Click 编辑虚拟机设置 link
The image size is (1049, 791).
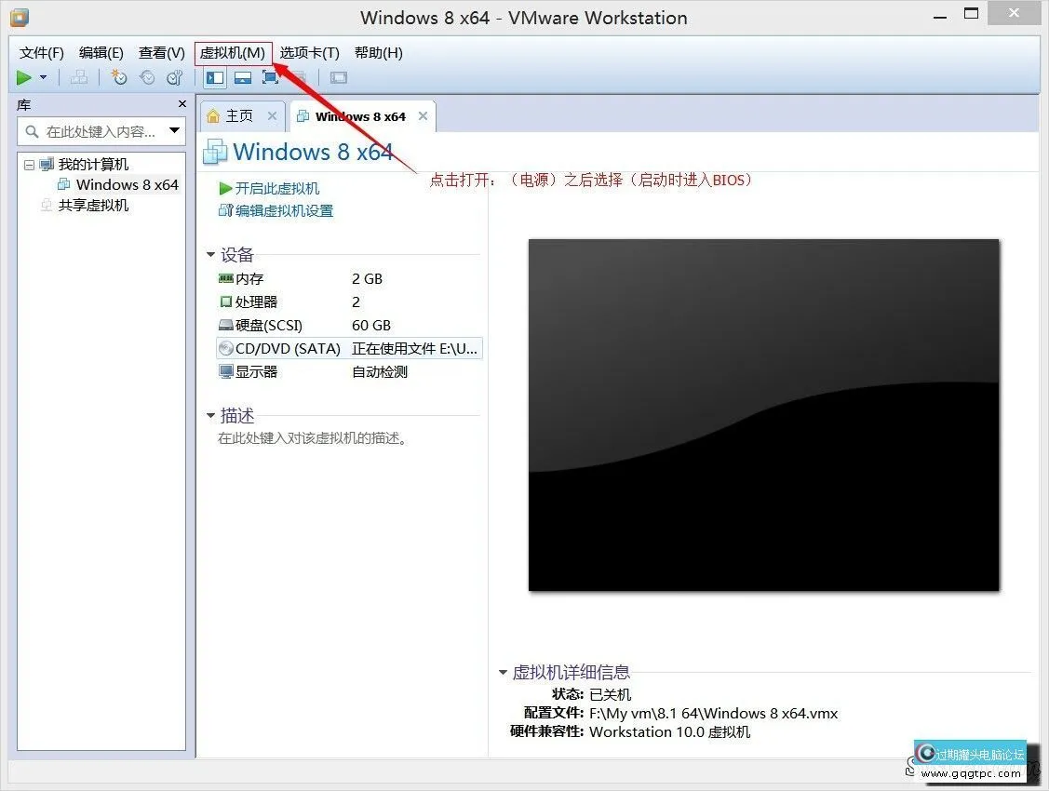[284, 211]
